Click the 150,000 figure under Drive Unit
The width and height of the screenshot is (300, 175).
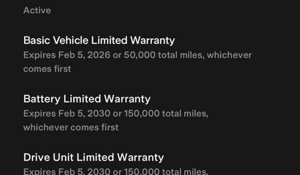[x=142, y=171]
